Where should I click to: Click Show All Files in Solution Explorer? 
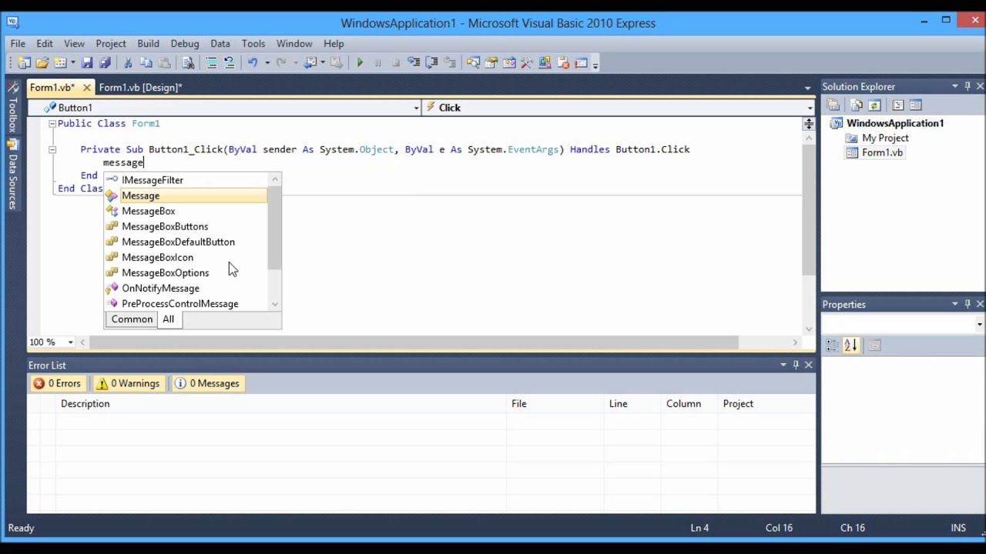(x=856, y=105)
